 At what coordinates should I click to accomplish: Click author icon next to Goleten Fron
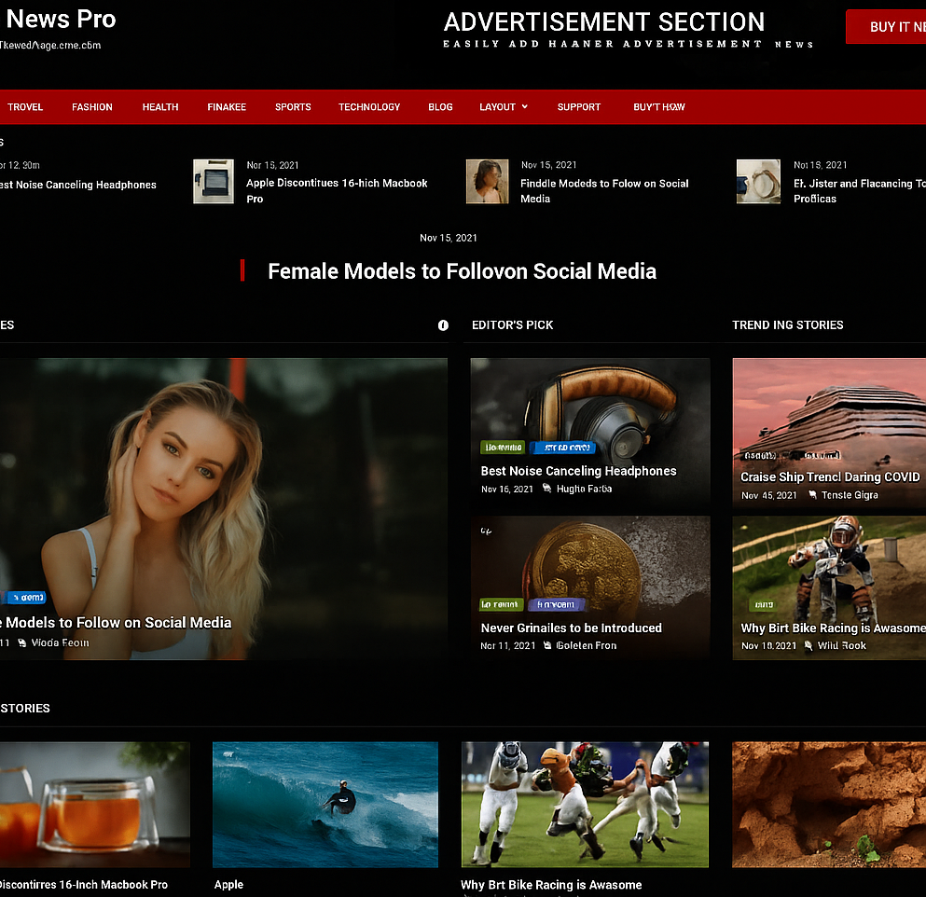547,645
